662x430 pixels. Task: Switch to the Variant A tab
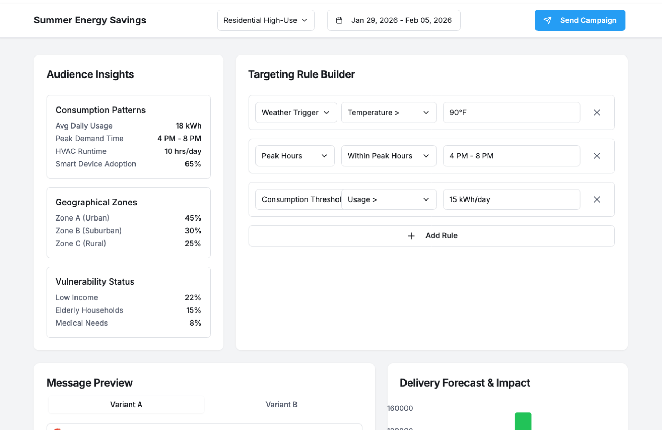tap(126, 405)
